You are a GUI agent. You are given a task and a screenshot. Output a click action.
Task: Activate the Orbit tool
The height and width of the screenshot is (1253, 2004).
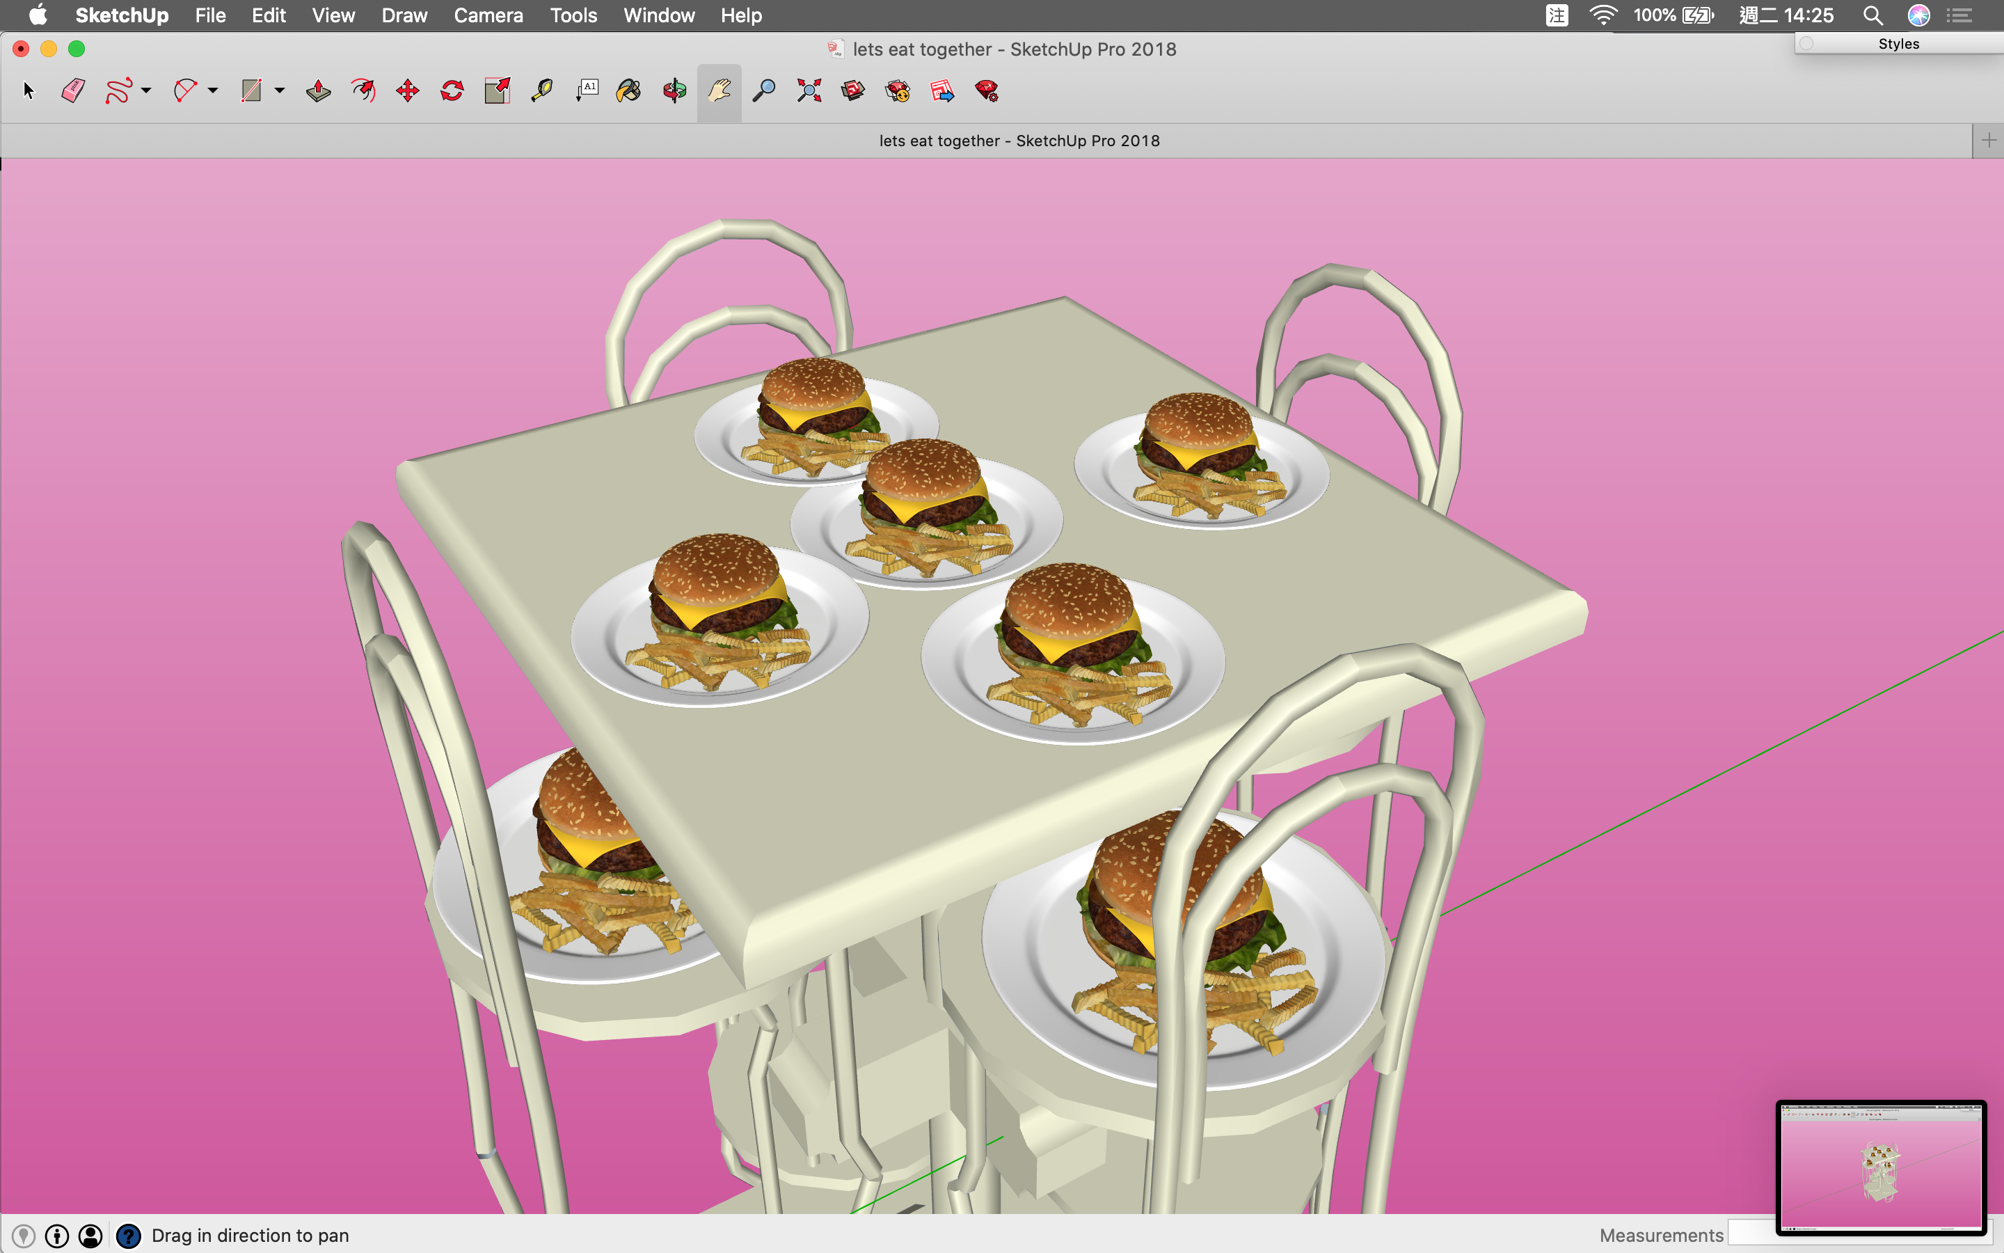pos(674,90)
